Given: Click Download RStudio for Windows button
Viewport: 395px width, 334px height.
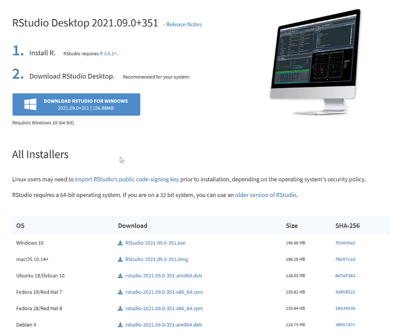Looking at the screenshot, I should click(76, 104).
